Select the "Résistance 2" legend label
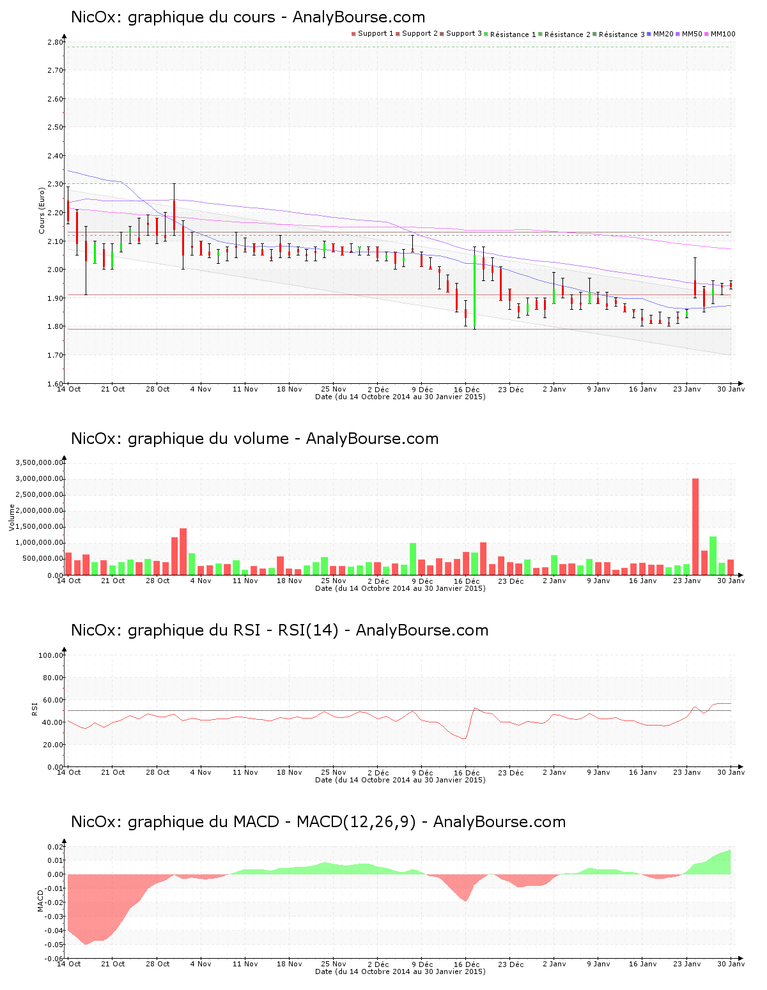767x990 pixels. [x=568, y=34]
